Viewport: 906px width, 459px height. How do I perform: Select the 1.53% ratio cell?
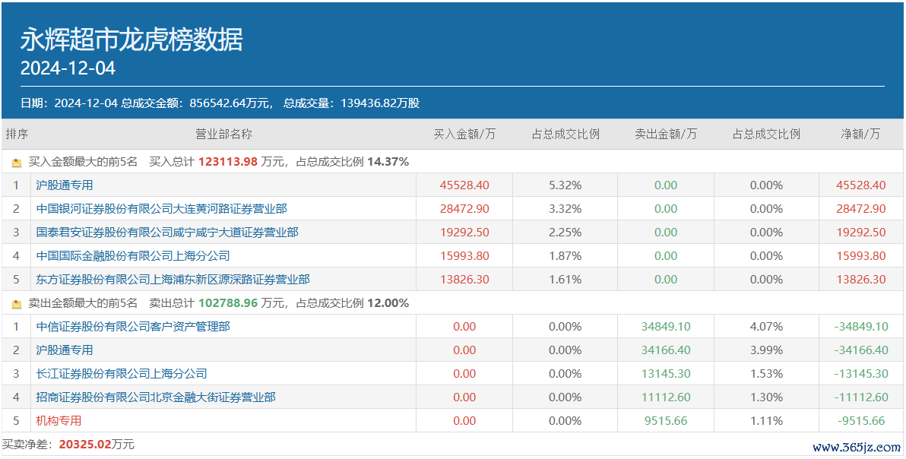point(766,374)
